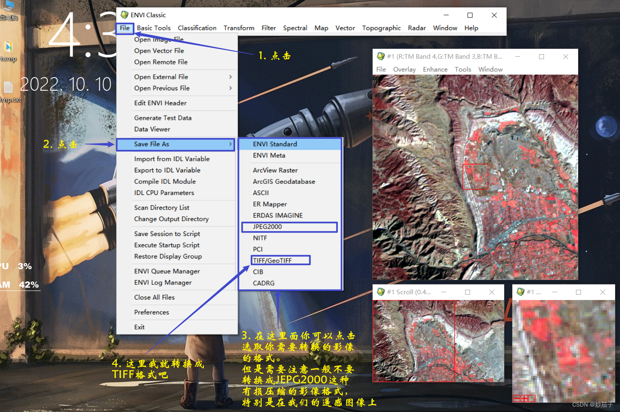
Task: Expand the Save File As submenu arrow
Action: (x=230, y=144)
